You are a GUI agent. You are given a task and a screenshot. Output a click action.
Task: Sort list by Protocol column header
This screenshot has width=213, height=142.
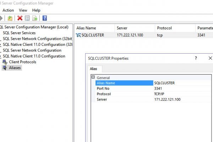175,28
